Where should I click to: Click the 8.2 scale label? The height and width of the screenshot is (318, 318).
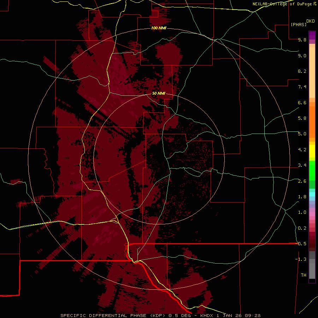pyautogui.click(x=302, y=71)
